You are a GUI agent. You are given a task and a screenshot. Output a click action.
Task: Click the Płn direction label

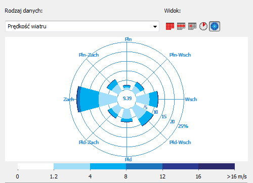(x=128, y=39)
